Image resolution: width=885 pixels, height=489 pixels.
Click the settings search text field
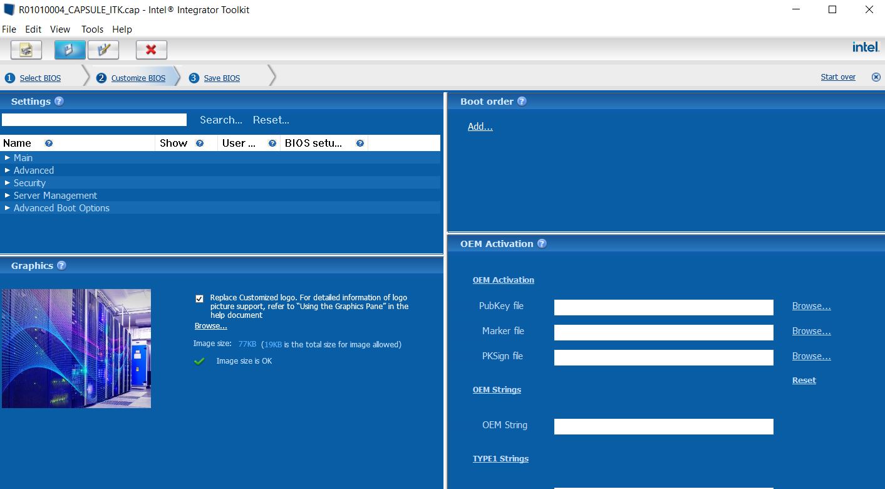click(x=94, y=120)
